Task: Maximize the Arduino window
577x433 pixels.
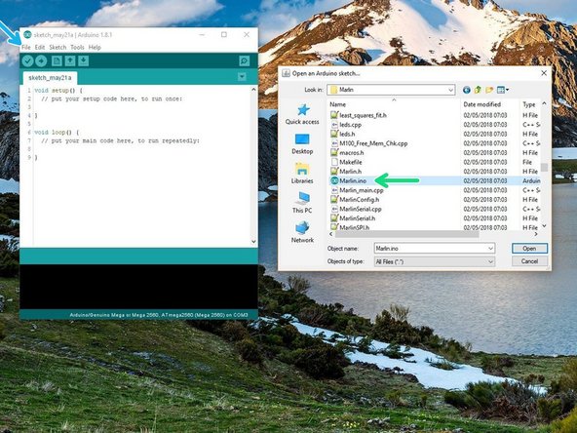Action: (x=224, y=34)
